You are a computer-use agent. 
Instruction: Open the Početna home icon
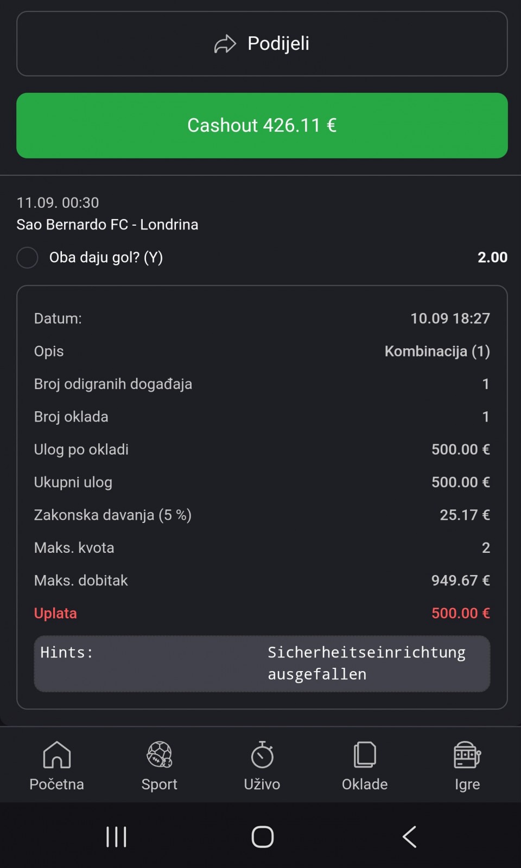(57, 755)
